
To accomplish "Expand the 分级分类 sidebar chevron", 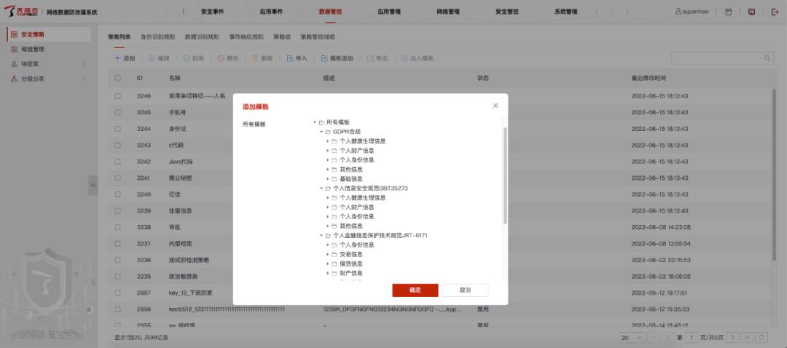I will (84, 78).
